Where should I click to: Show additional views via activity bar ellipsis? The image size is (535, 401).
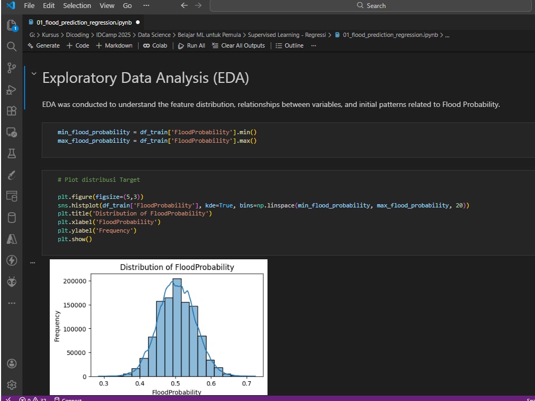pos(12,303)
